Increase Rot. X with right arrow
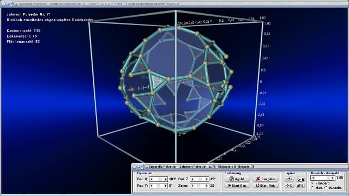 pos(166,179)
